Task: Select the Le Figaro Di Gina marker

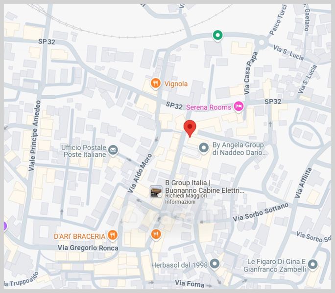Action: [x=313, y=265]
